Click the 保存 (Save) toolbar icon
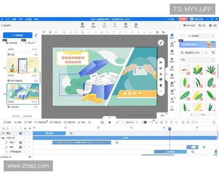The height and width of the screenshot is (175, 219). click(x=126, y=25)
